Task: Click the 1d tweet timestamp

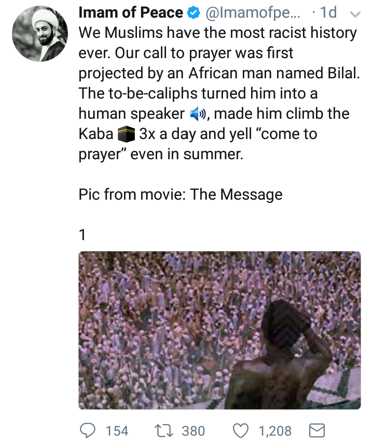Action: [327, 13]
